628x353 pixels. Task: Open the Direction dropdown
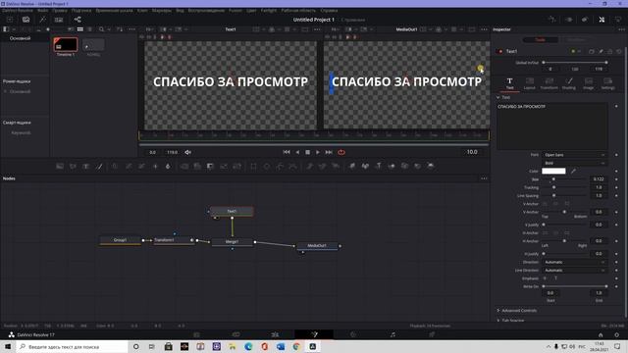[574, 262]
